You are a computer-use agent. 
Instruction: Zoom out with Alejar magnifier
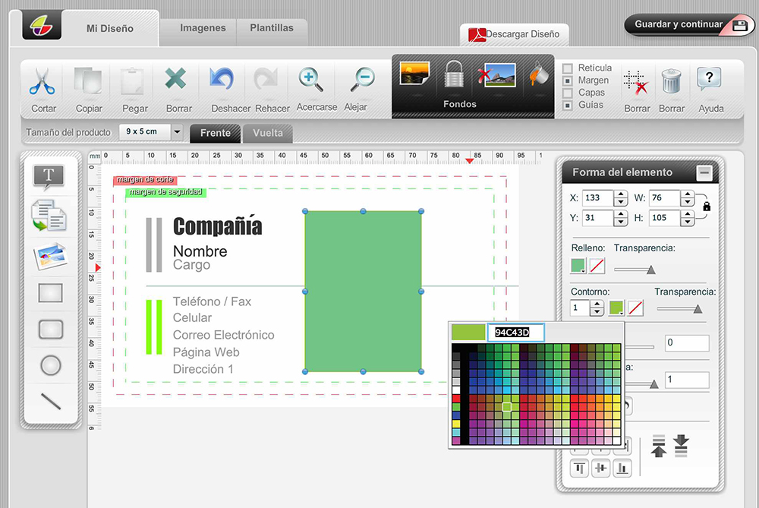[361, 78]
